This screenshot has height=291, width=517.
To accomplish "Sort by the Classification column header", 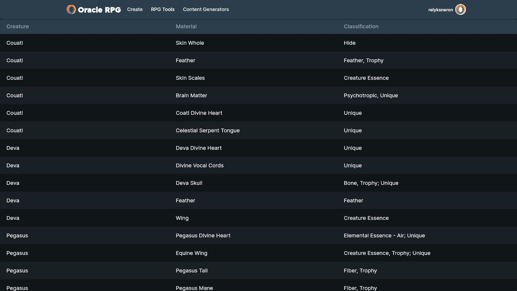I will [361, 26].
